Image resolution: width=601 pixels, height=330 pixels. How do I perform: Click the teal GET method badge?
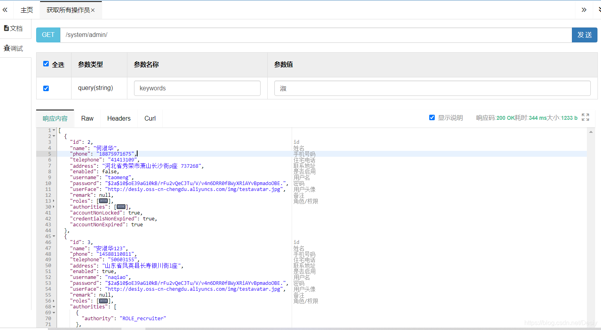[x=48, y=35]
